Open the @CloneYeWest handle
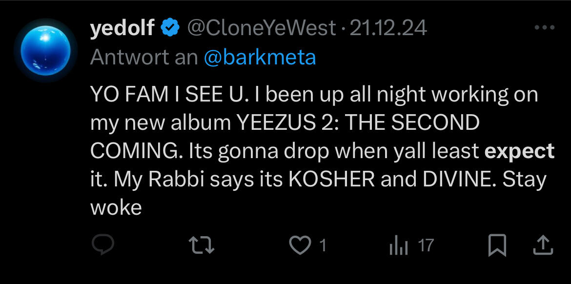This screenshot has height=284, width=571. click(x=261, y=29)
